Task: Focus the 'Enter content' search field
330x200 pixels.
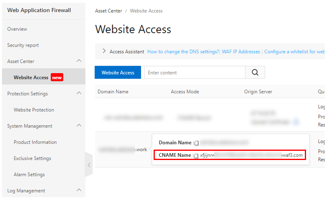Action: pyautogui.click(x=195, y=72)
